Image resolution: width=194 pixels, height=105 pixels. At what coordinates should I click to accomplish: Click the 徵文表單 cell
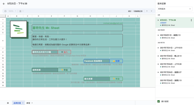(x=97, y=79)
